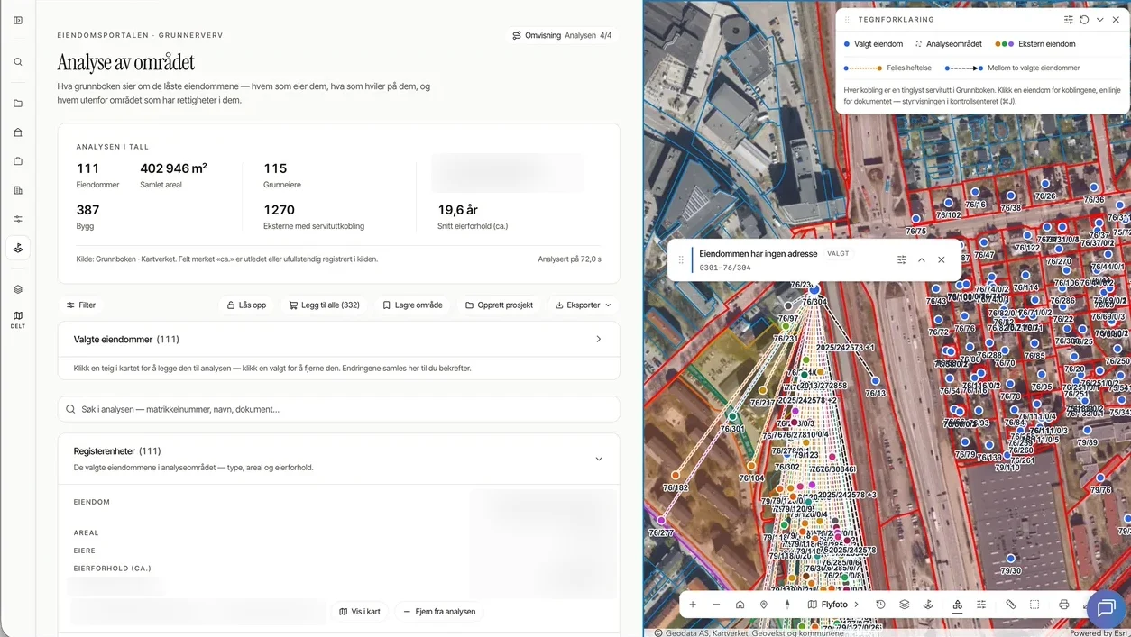Open the folder icon in left sidebar
The width and height of the screenshot is (1131, 637).
(18, 104)
